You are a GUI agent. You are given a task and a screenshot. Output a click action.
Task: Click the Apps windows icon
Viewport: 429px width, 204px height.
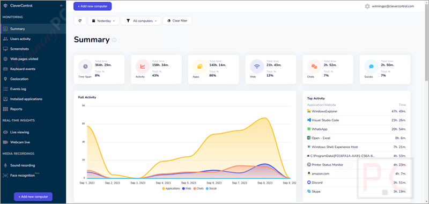coord(199,66)
